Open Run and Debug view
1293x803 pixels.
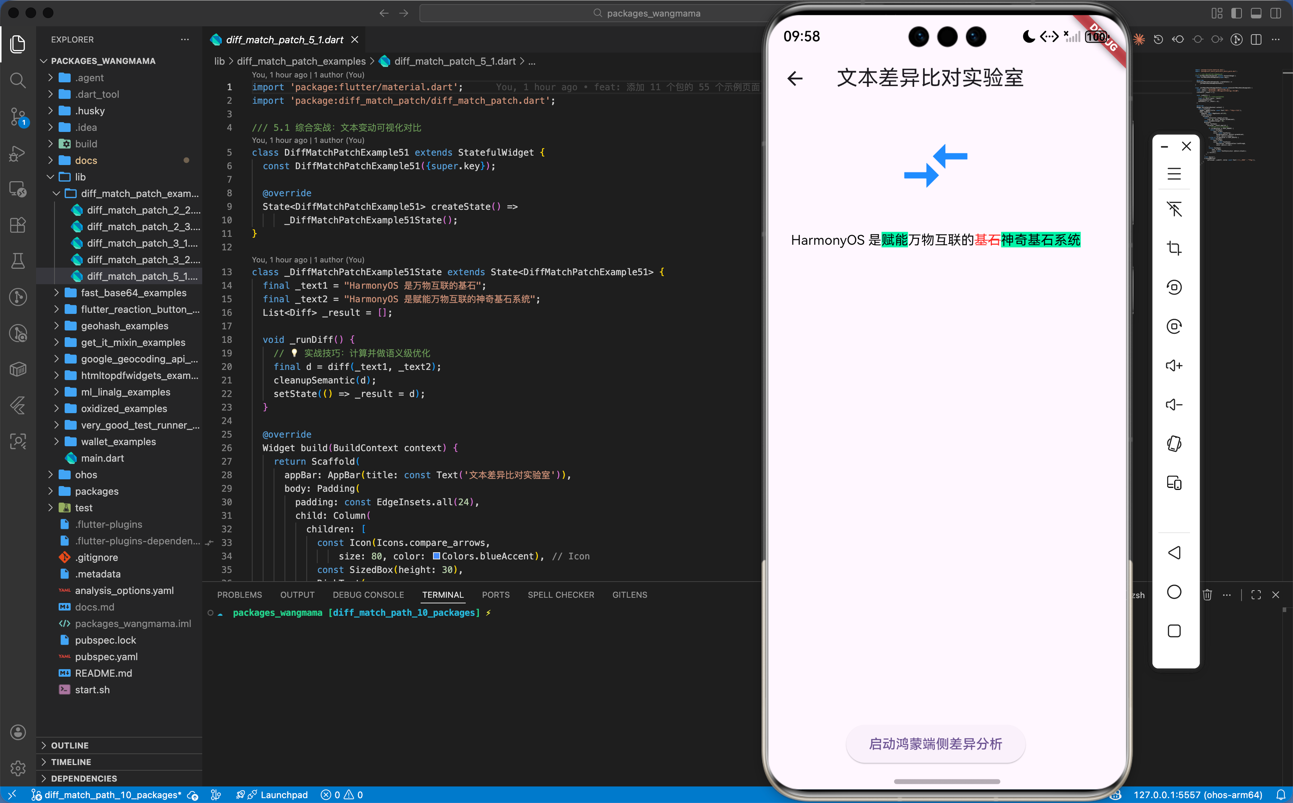(18, 153)
